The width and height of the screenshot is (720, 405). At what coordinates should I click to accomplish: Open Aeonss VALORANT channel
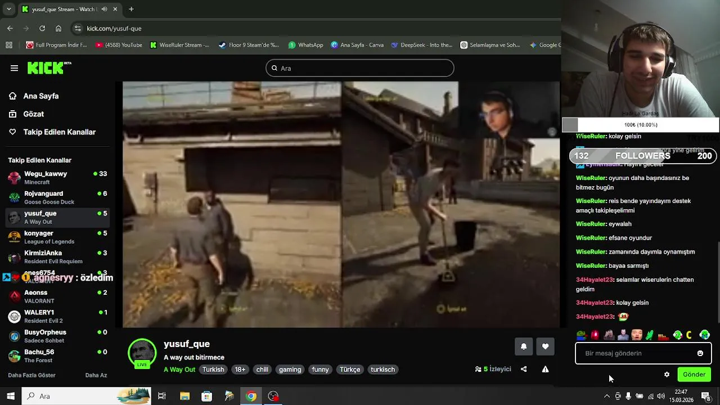[57, 296]
